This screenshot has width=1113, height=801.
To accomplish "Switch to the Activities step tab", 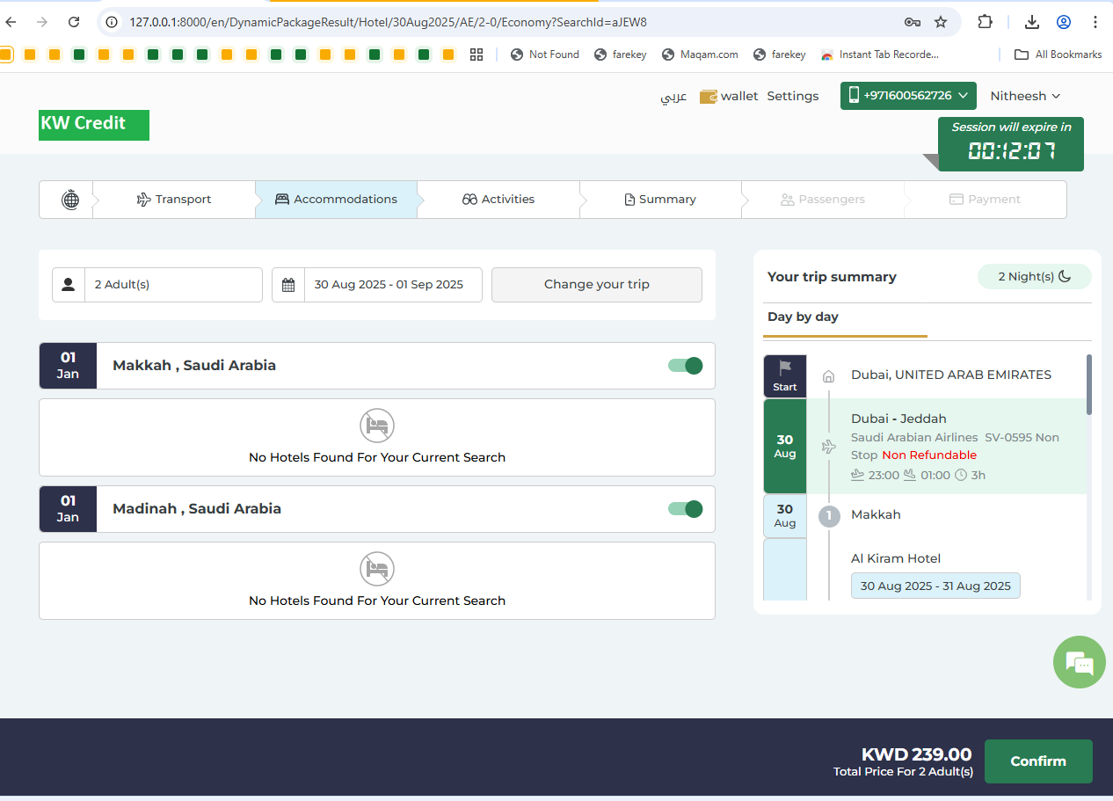I will pos(498,200).
